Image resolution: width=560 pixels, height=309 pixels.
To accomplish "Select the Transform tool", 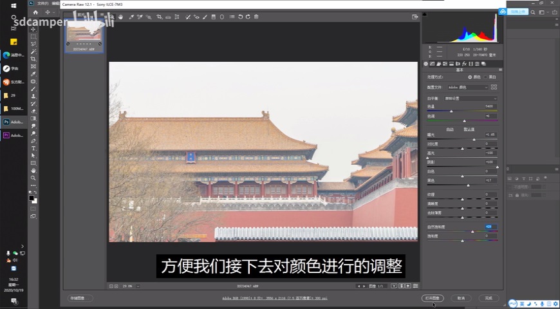I will pos(177,17).
